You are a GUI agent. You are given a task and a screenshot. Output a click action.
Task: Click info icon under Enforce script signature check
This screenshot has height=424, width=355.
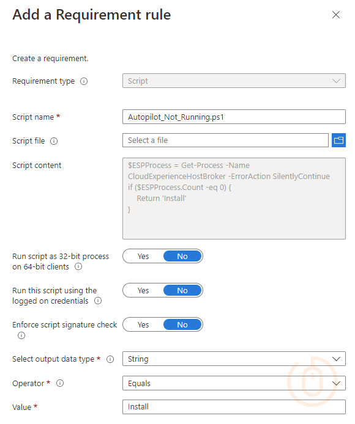tap(21, 335)
